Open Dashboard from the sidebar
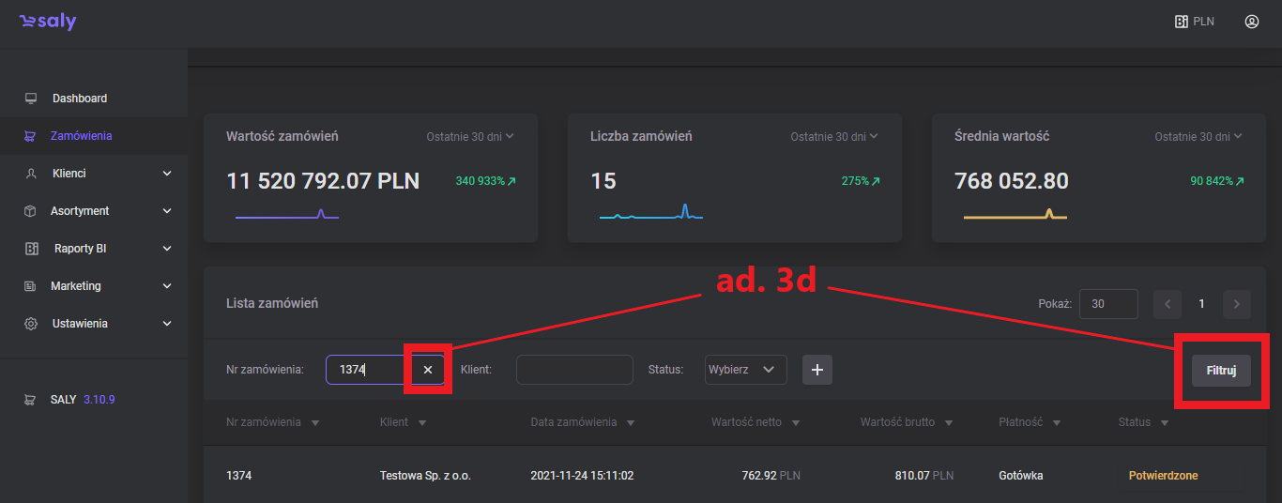 click(79, 99)
